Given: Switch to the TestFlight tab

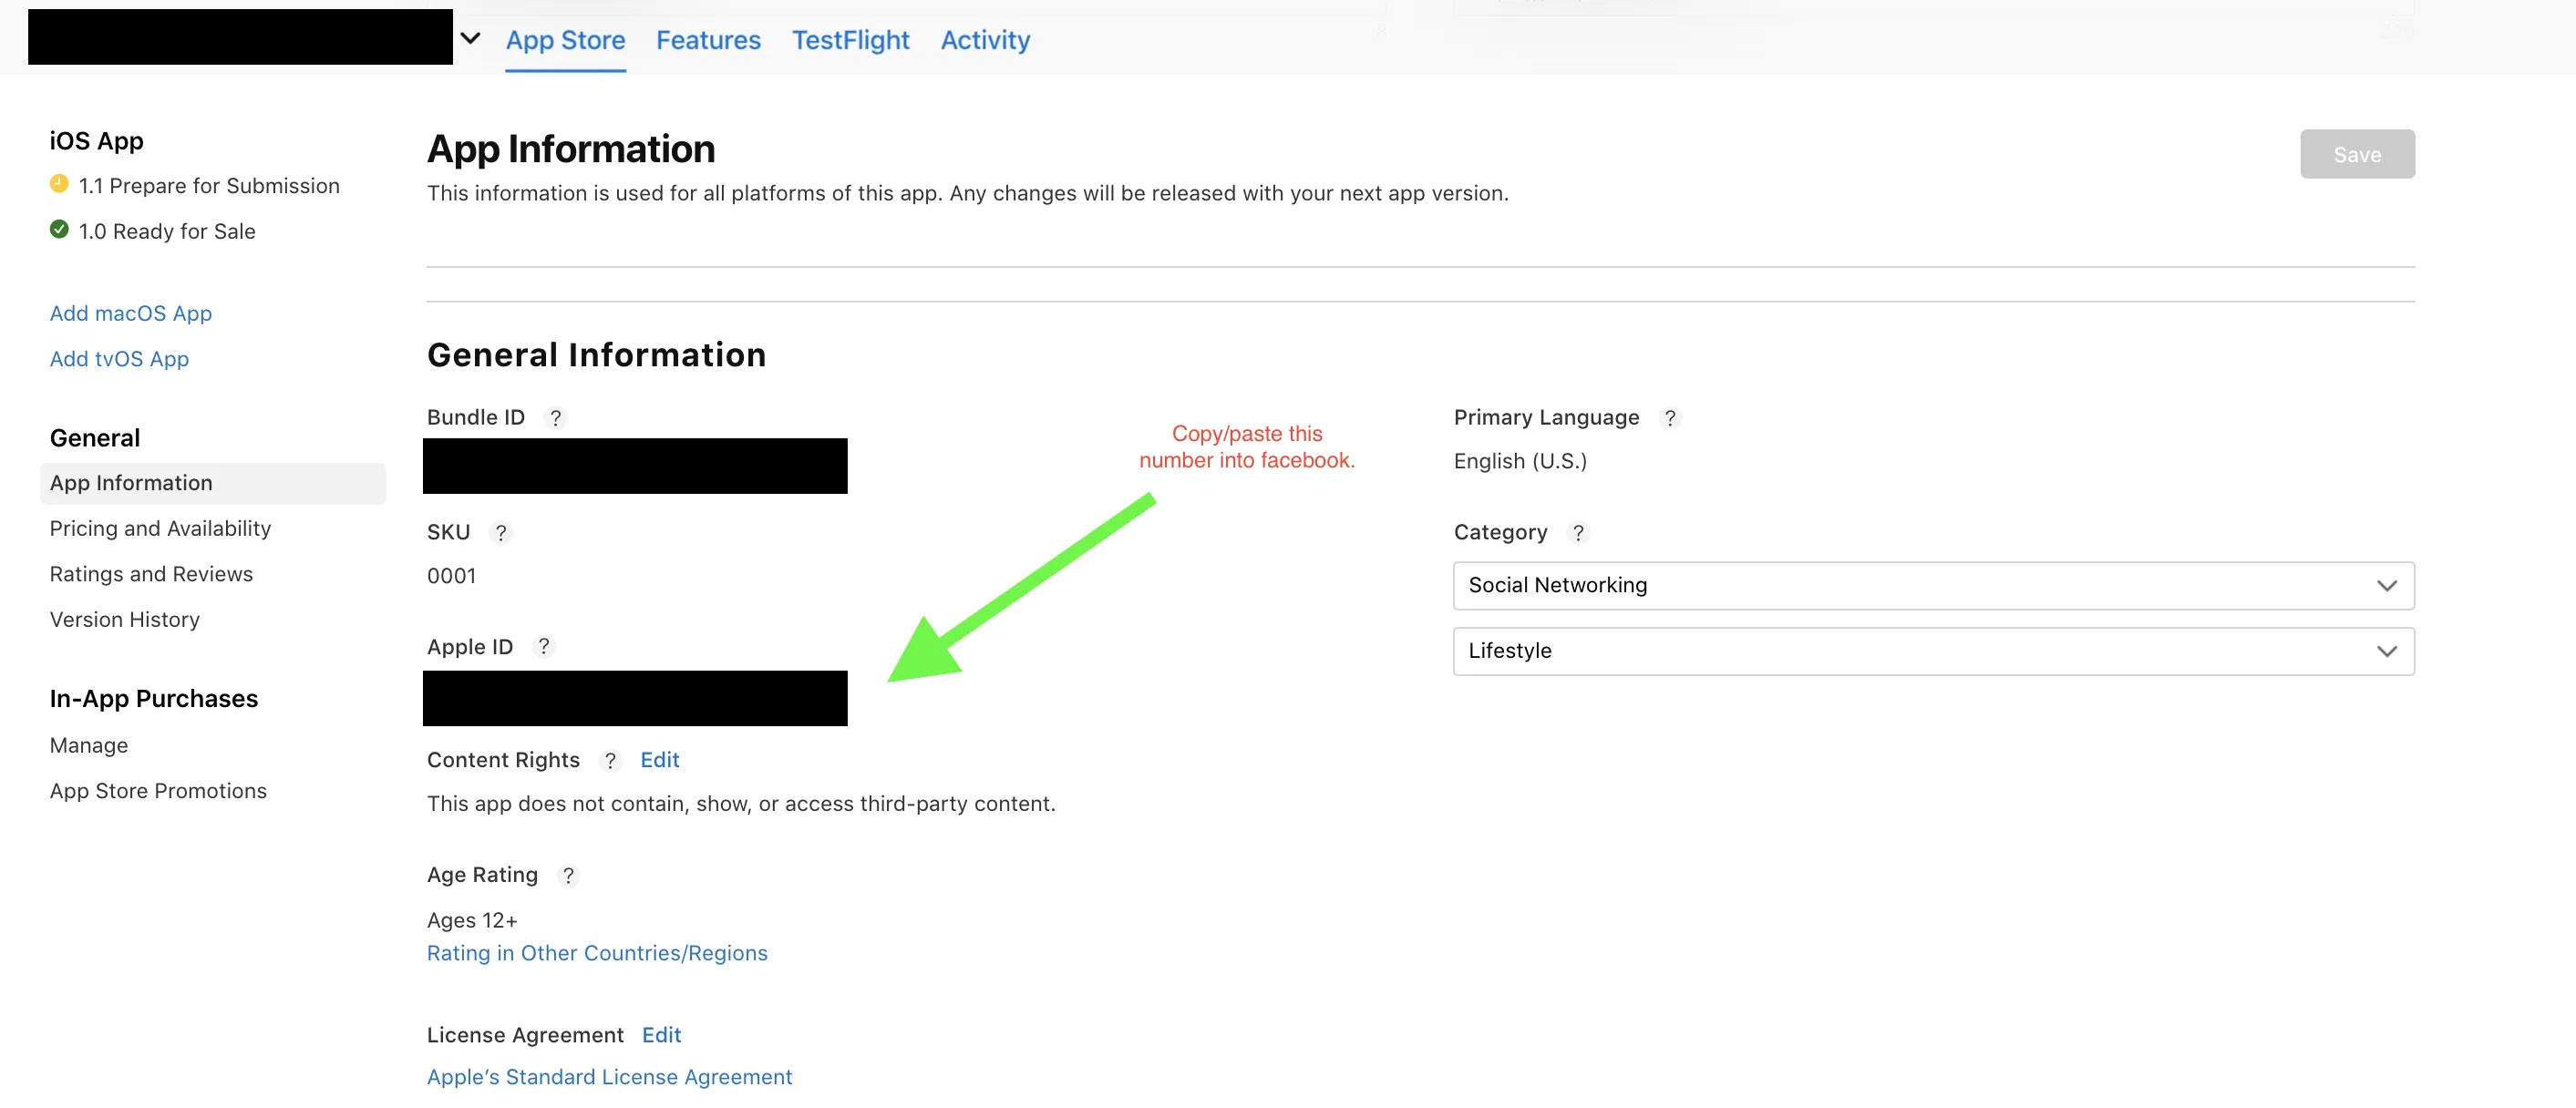Looking at the screenshot, I should [x=850, y=40].
